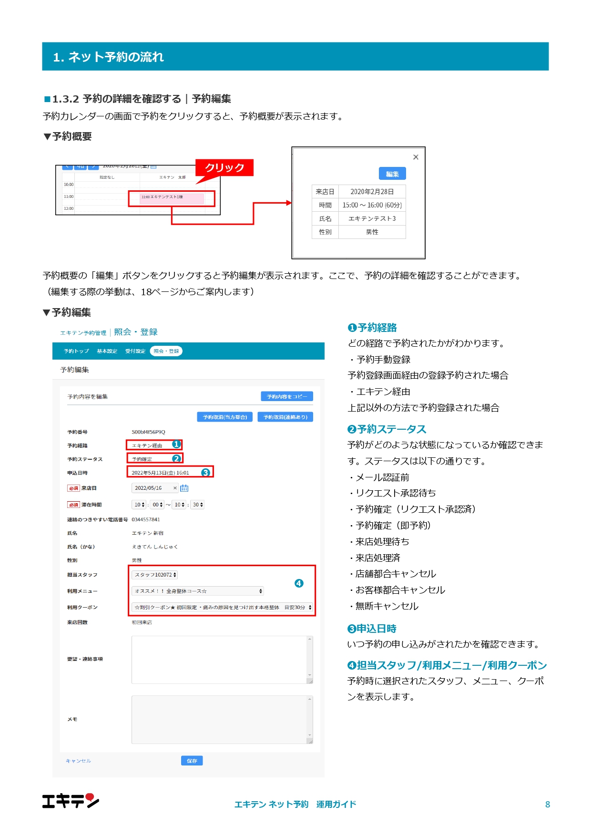Image resolution: width=591 pixels, height=837 pixels.
Task: Click the 予約取消(連絡あり) button
Action: tap(285, 417)
